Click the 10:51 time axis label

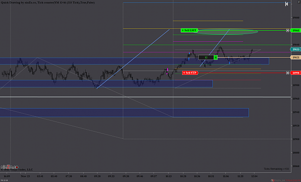pyautogui.click(x=211, y=176)
